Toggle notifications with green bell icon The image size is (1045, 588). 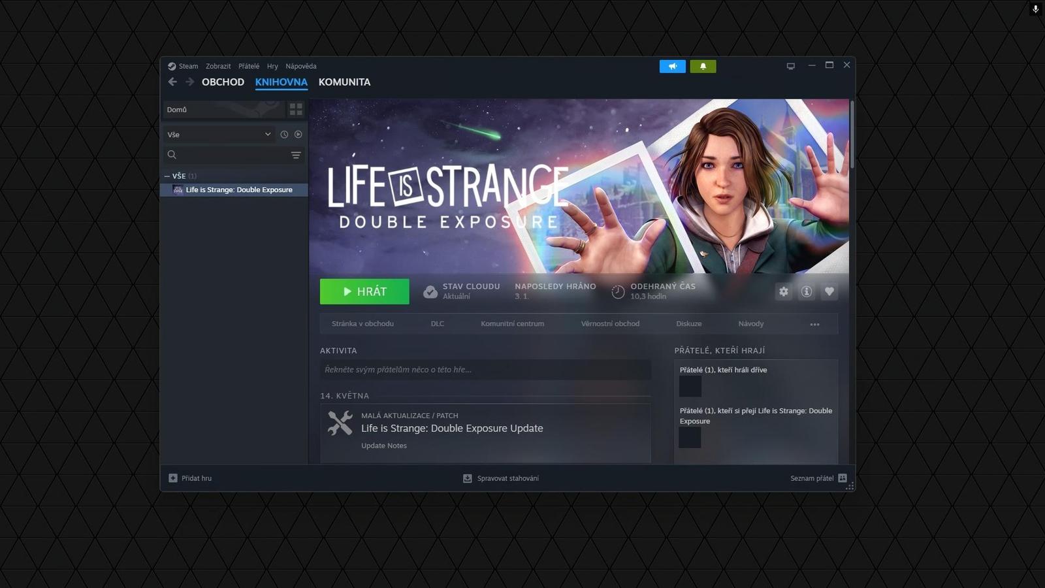click(x=703, y=66)
